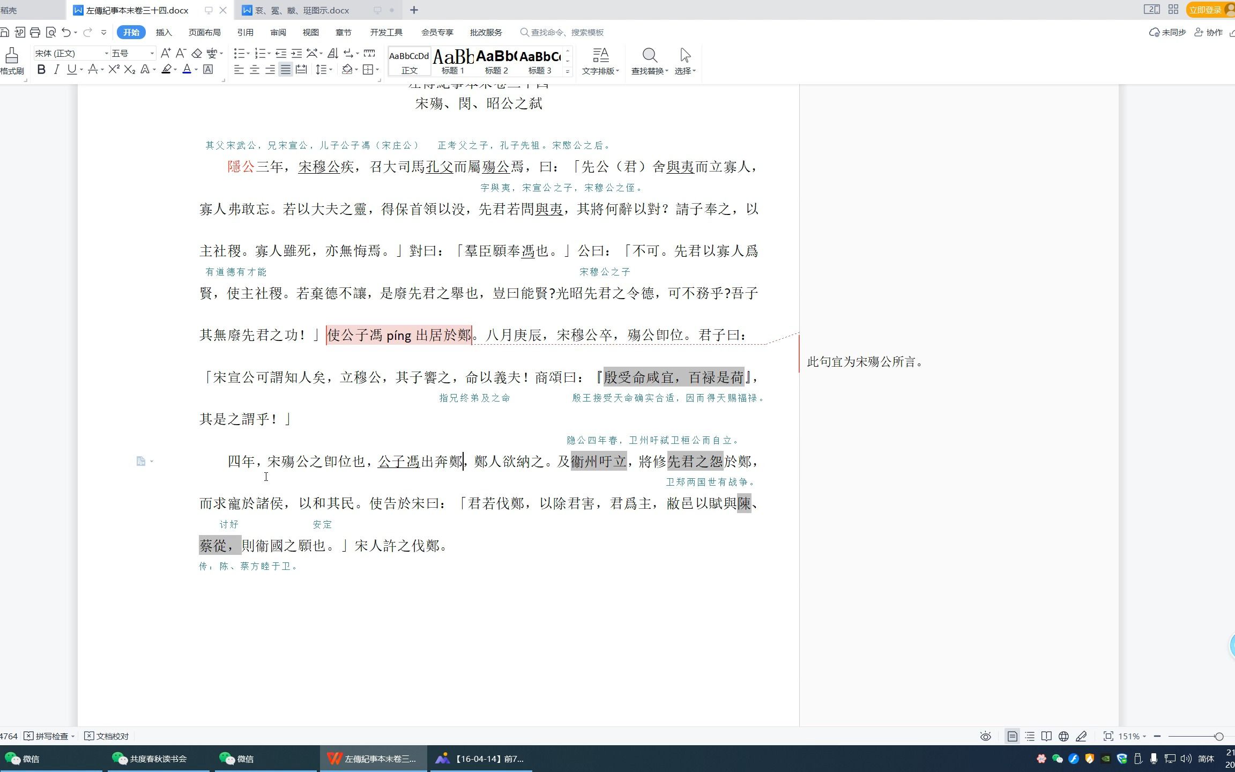Apply 标题 1 heading style

[453, 62]
